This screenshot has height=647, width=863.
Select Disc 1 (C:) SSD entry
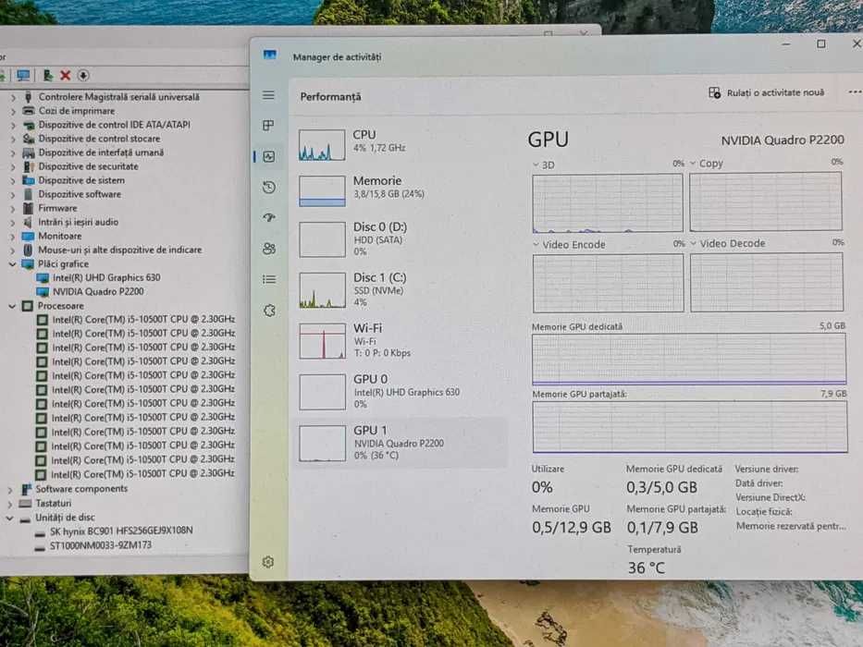pos(401,290)
